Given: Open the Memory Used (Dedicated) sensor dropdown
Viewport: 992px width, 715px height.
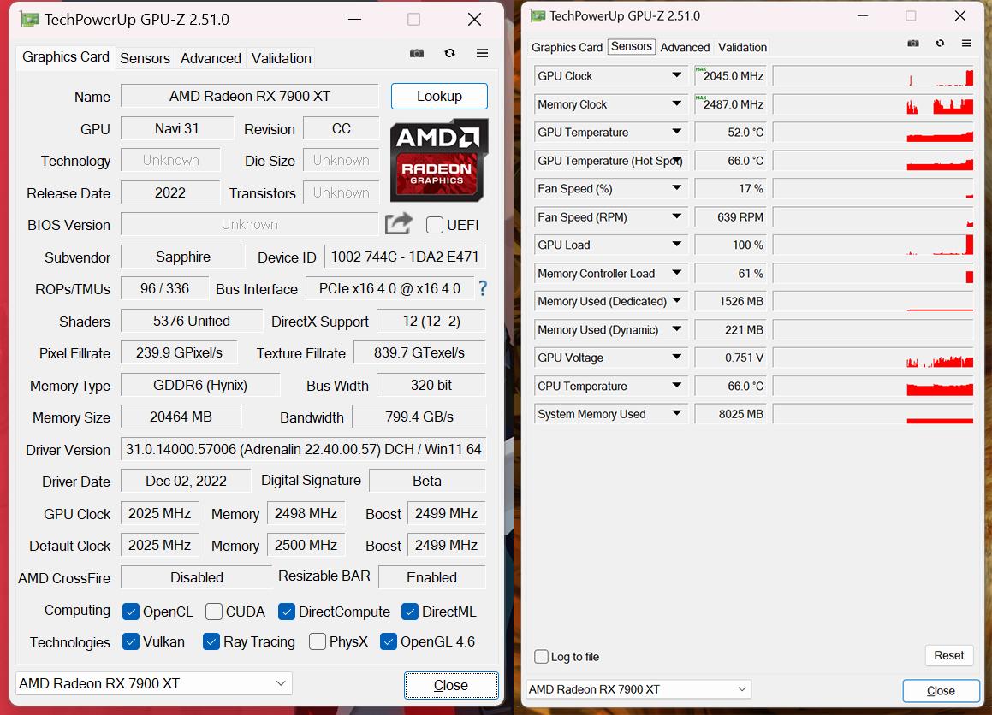Looking at the screenshot, I should [676, 300].
